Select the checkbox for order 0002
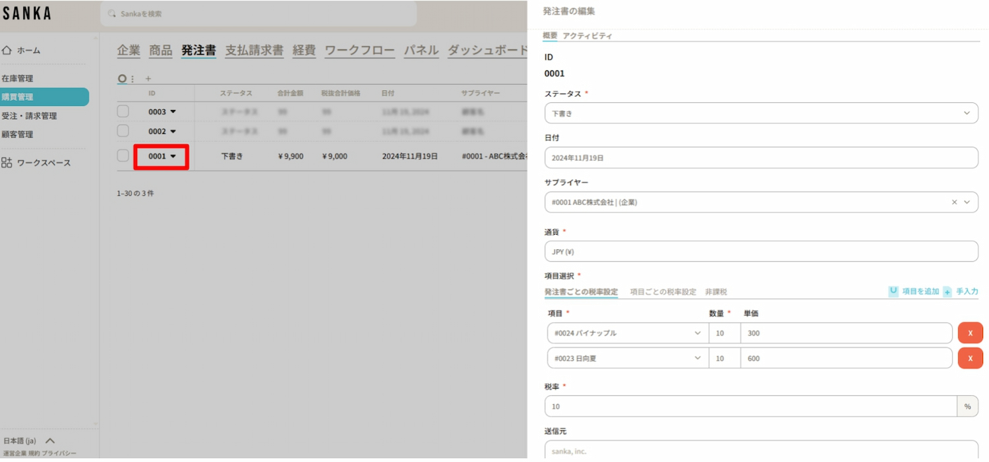Screen dimensions: 989x462 tap(123, 131)
